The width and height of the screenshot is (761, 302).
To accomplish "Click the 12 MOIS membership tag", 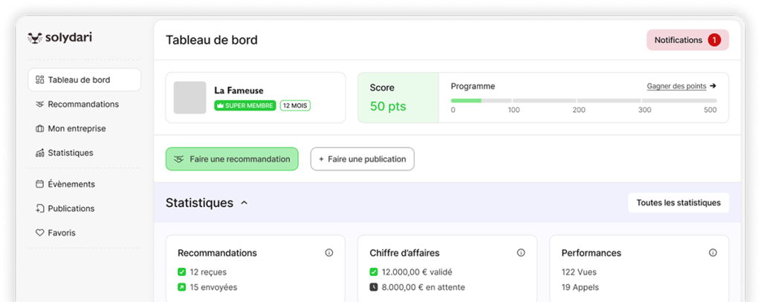I will (295, 105).
